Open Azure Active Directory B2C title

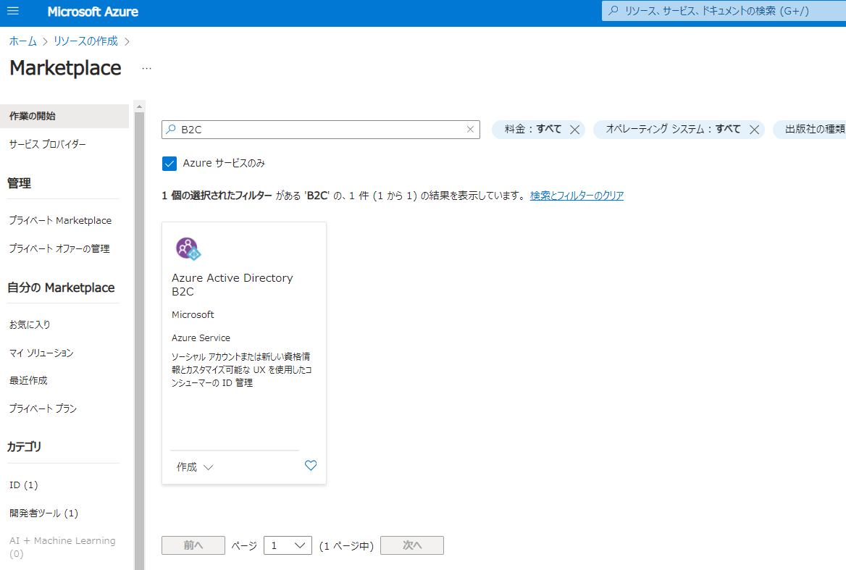232,284
